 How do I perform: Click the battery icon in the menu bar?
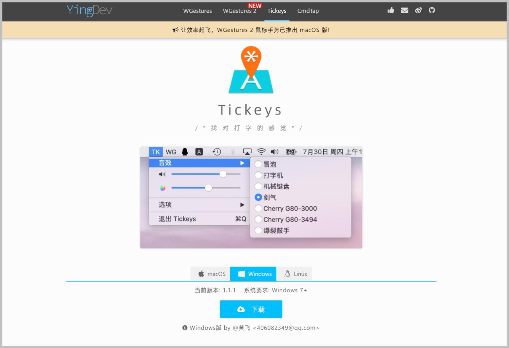[290, 152]
